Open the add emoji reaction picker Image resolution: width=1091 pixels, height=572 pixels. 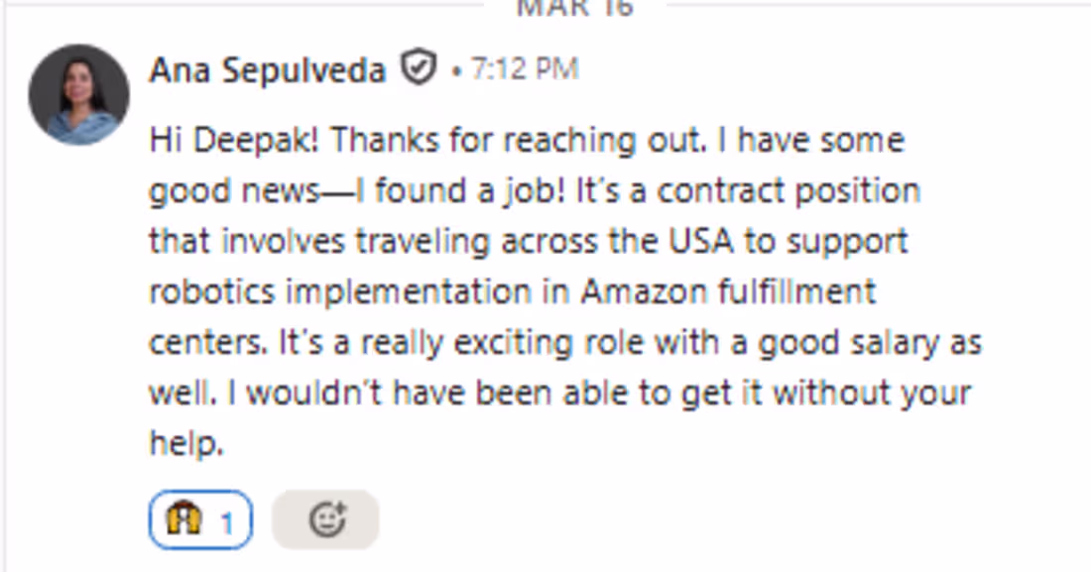325,519
